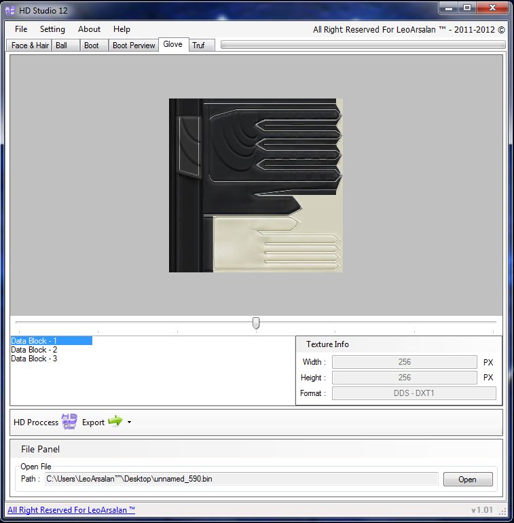The width and height of the screenshot is (514, 523).
Task: Click the zoom slider handle
Action: click(x=256, y=323)
